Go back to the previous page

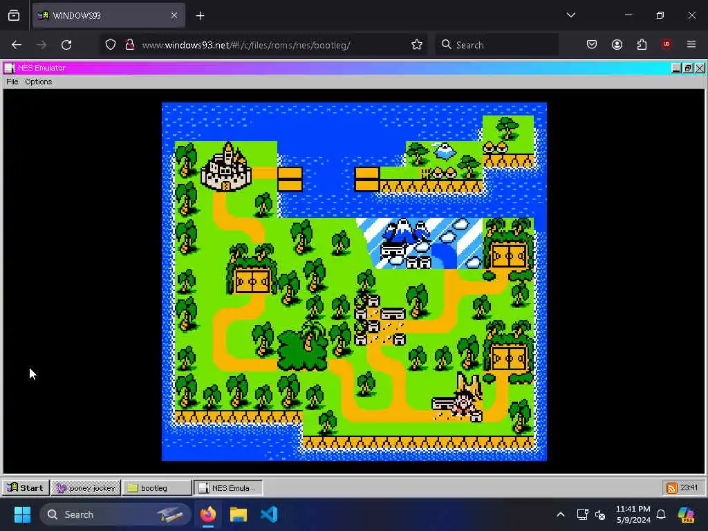17,45
